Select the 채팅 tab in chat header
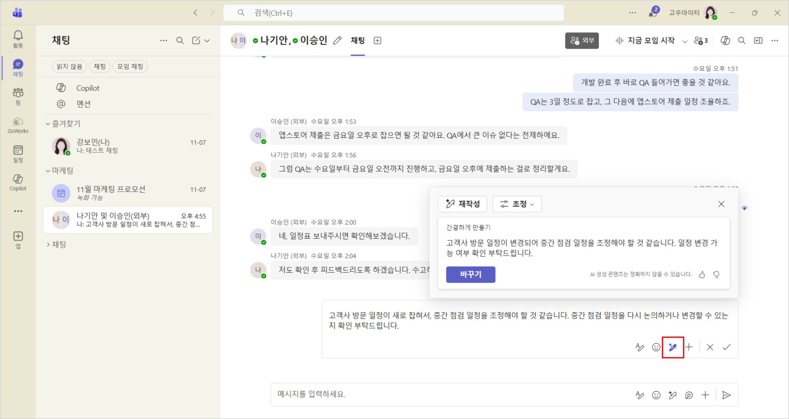The image size is (789, 419). pyautogui.click(x=358, y=41)
